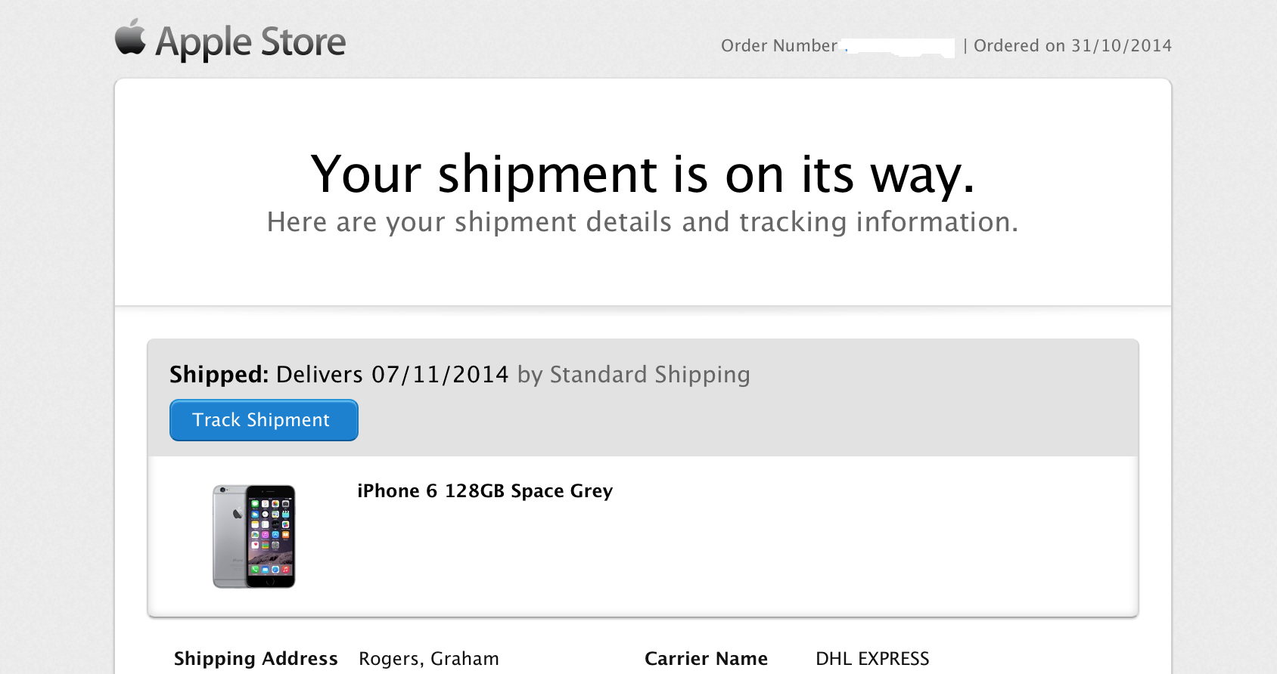Viewport: 1277px width, 674px height.
Task: Click the Carrier Name label
Action: (706, 659)
